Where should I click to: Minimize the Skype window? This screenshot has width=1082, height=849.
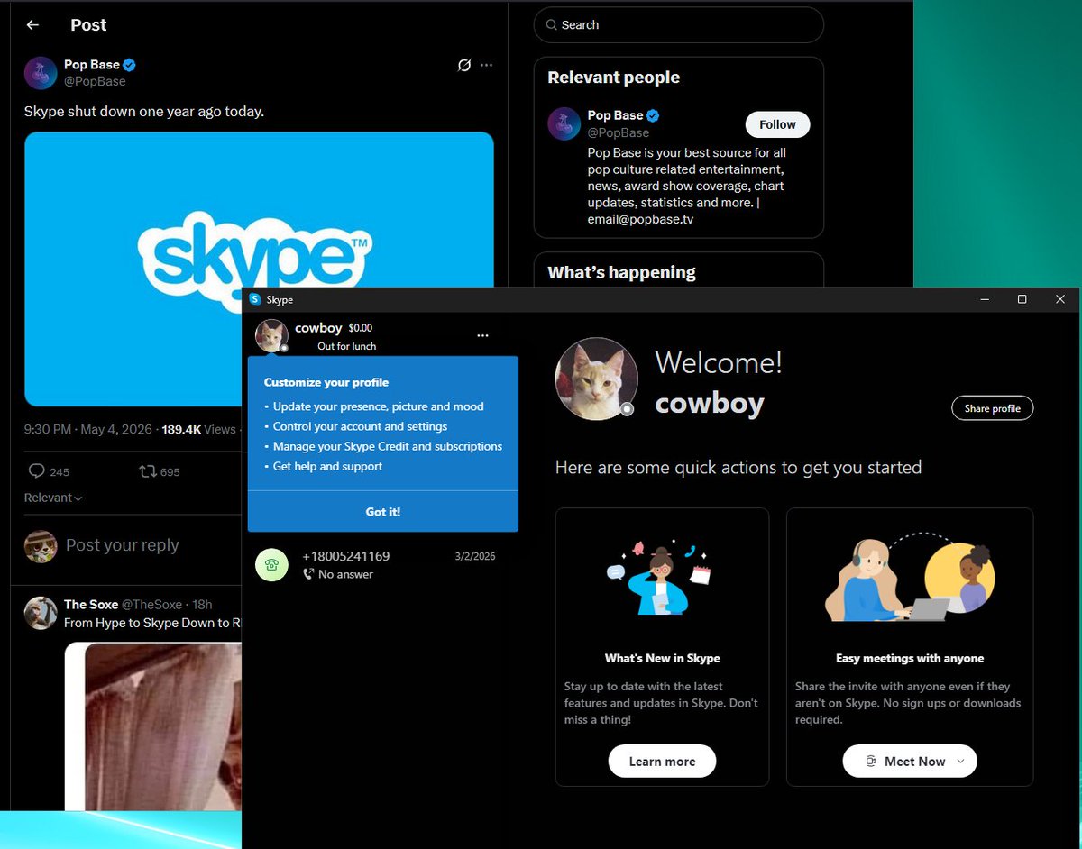point(984,299)
